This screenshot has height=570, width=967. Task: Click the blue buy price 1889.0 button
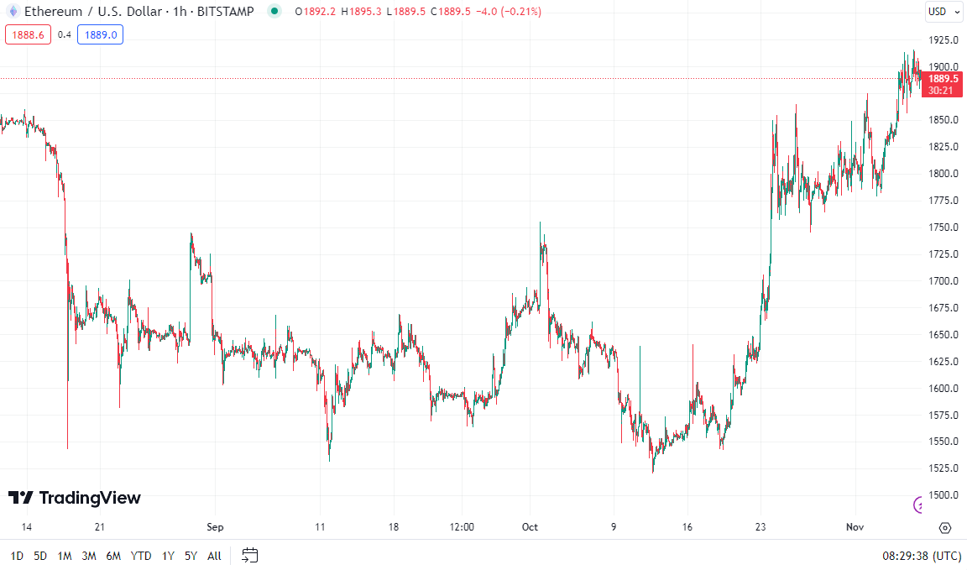pyautogui.click(x=100, y=34)
